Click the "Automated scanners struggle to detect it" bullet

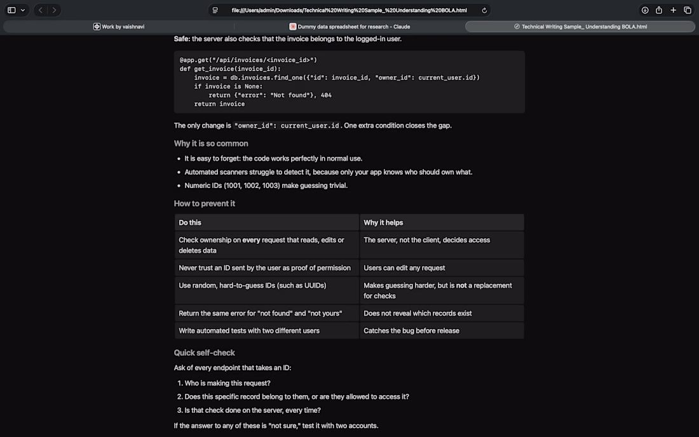329,172
